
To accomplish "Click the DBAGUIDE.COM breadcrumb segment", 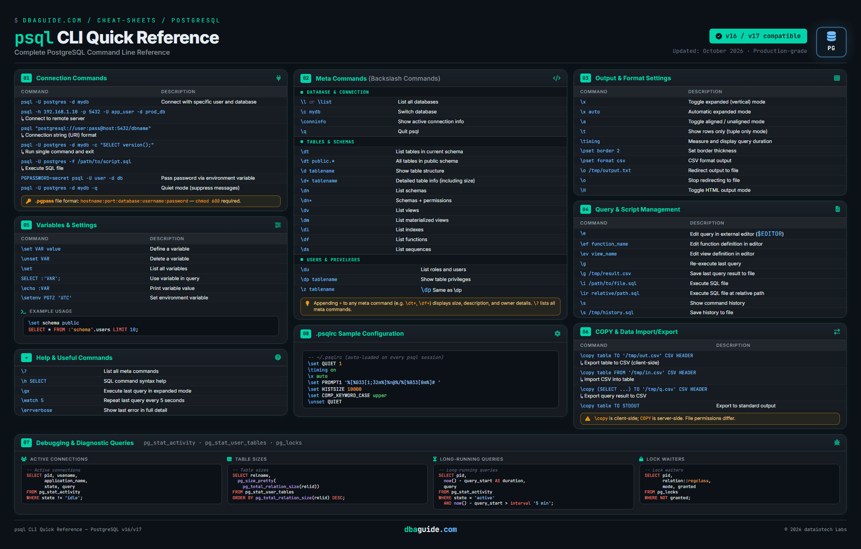I will pyautogui.click(x=52, y=21).
